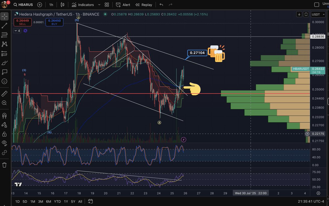Select the crosshair cursor tool

(4, 16)
